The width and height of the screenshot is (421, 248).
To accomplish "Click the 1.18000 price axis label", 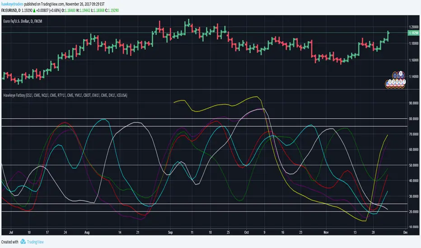I will [x=414, y=43].
